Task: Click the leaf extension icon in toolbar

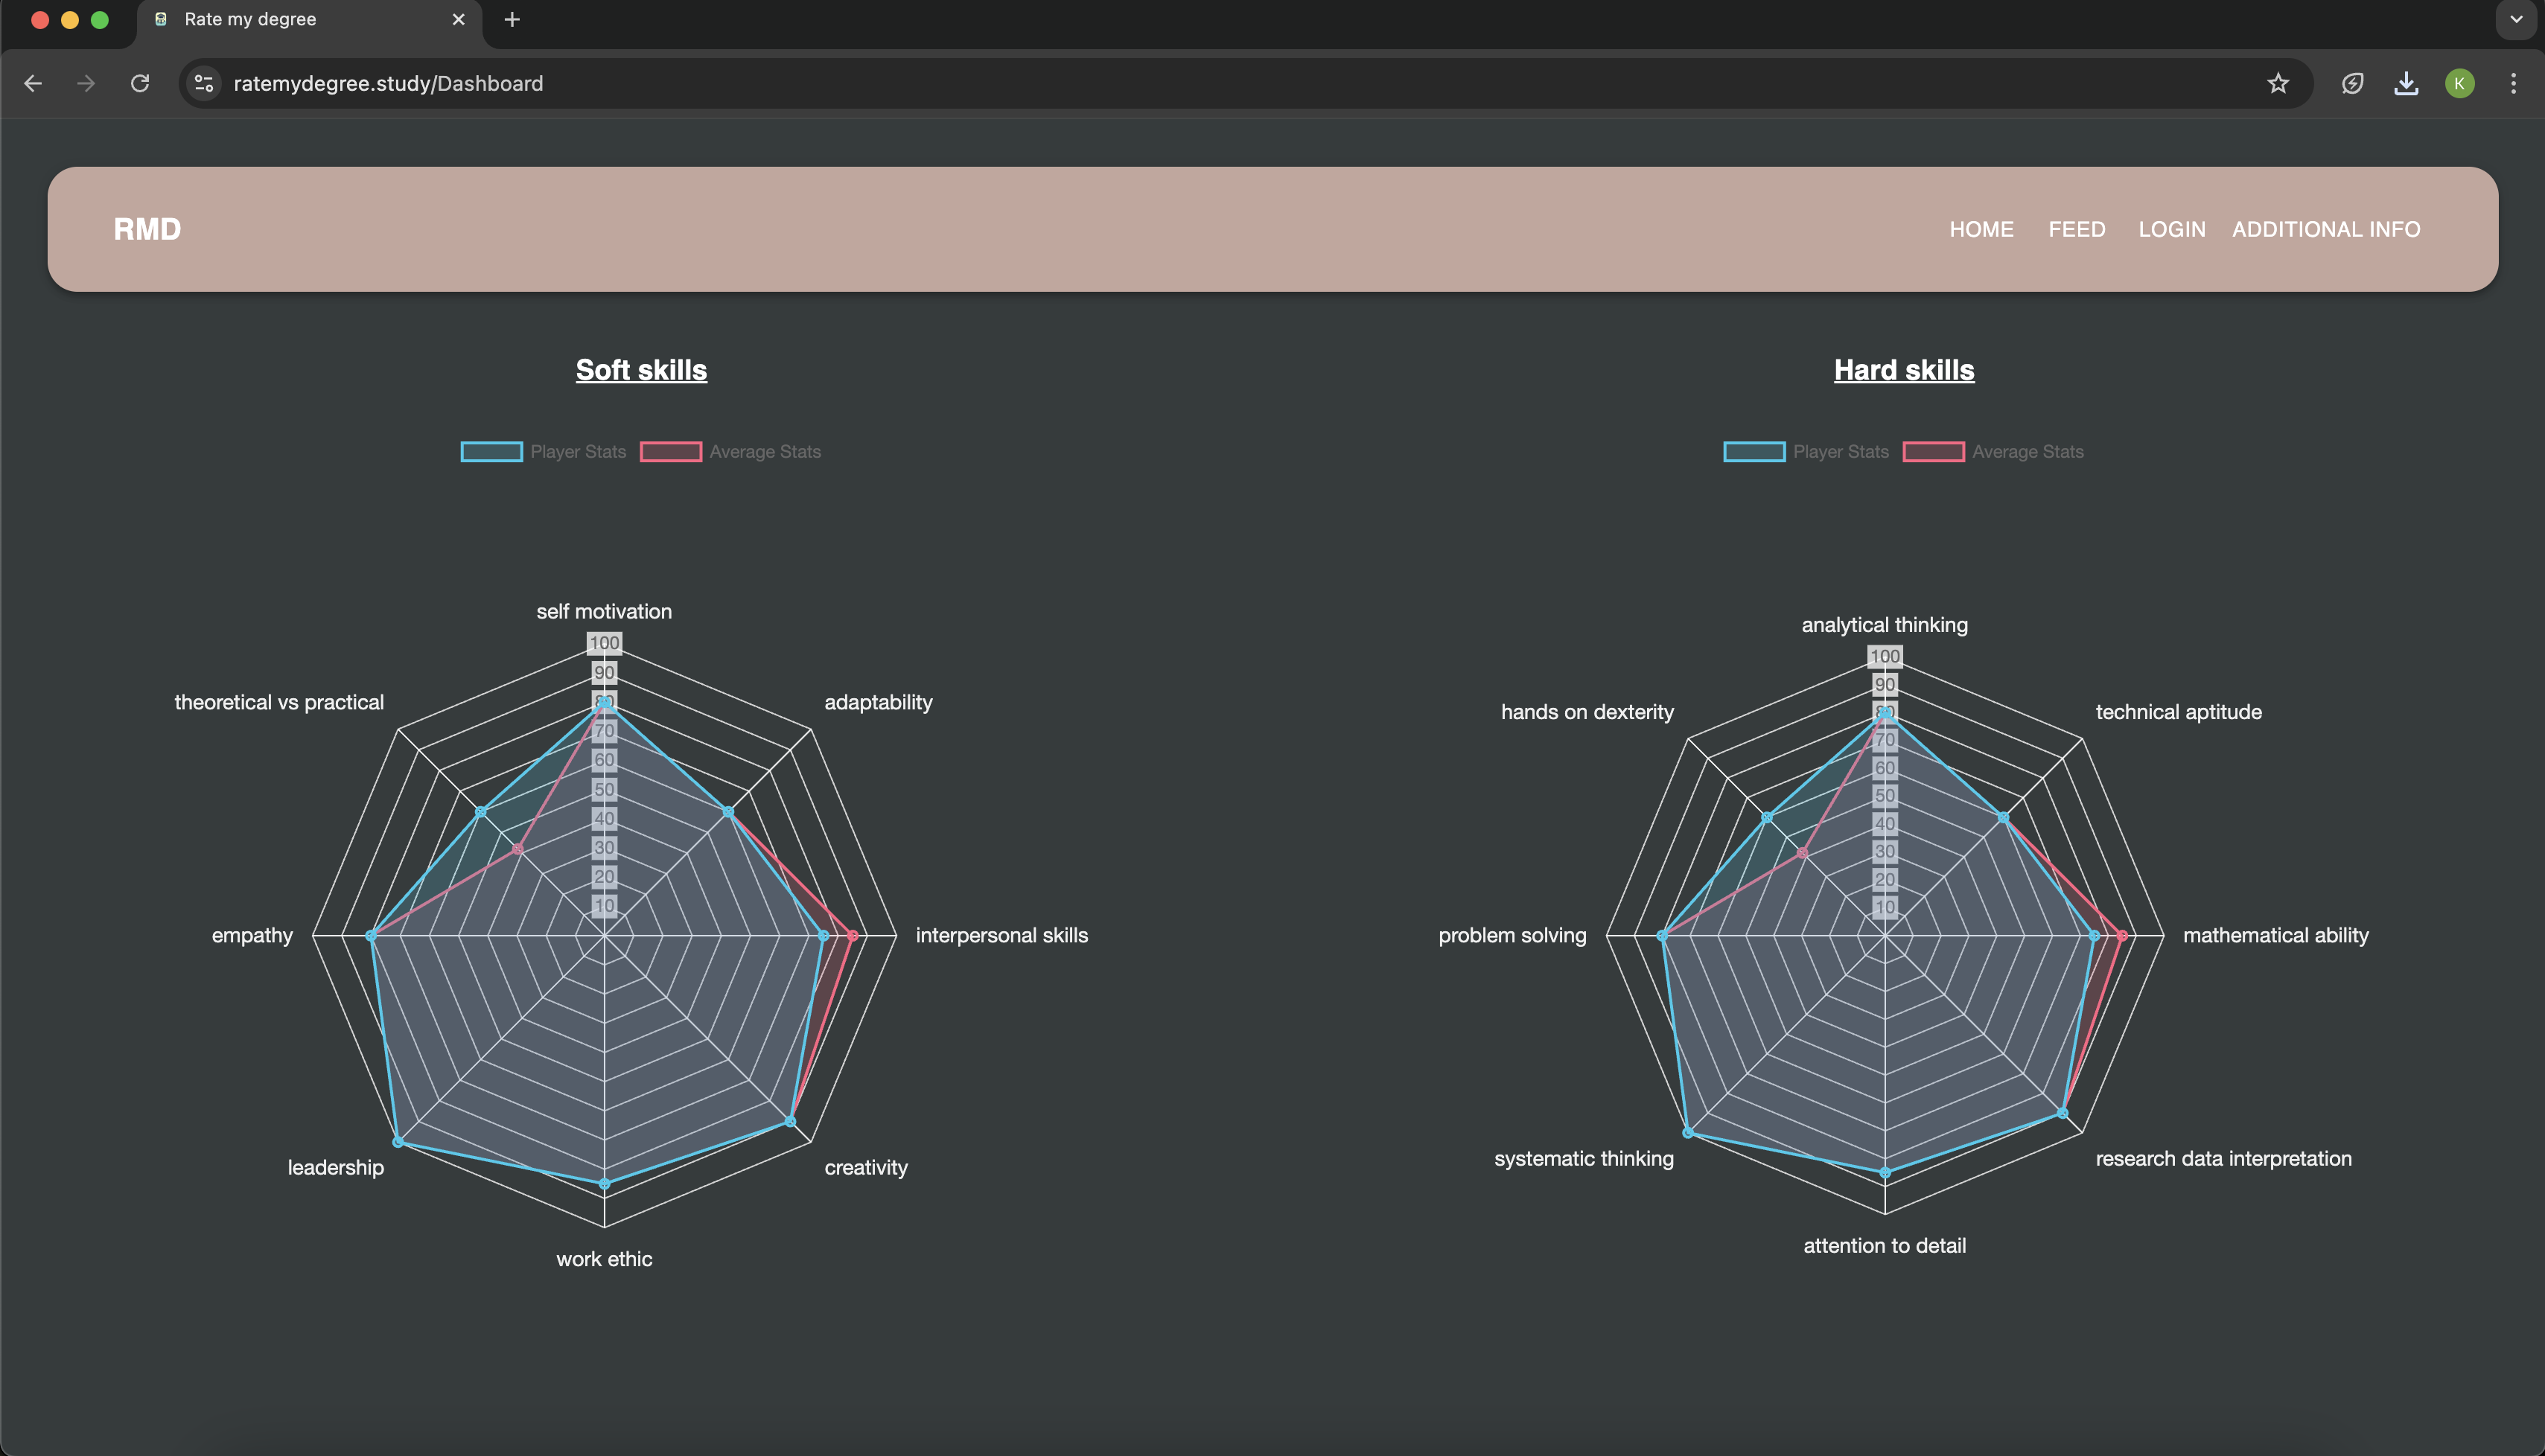Action: click(x=2352, y=83)
